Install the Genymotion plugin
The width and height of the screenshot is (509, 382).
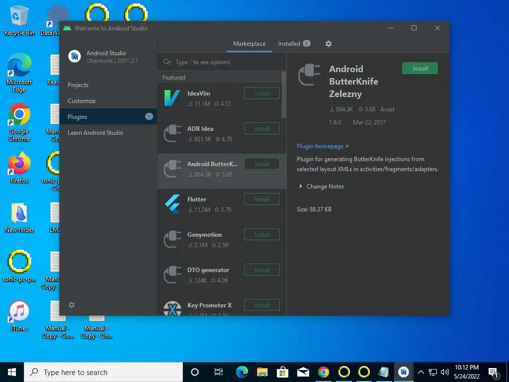(x=262, y=235)
